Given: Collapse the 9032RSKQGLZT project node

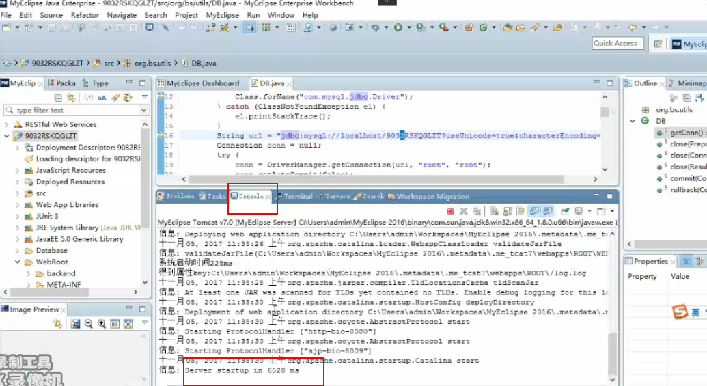Looking at the screenshot, I should [7, 136].
